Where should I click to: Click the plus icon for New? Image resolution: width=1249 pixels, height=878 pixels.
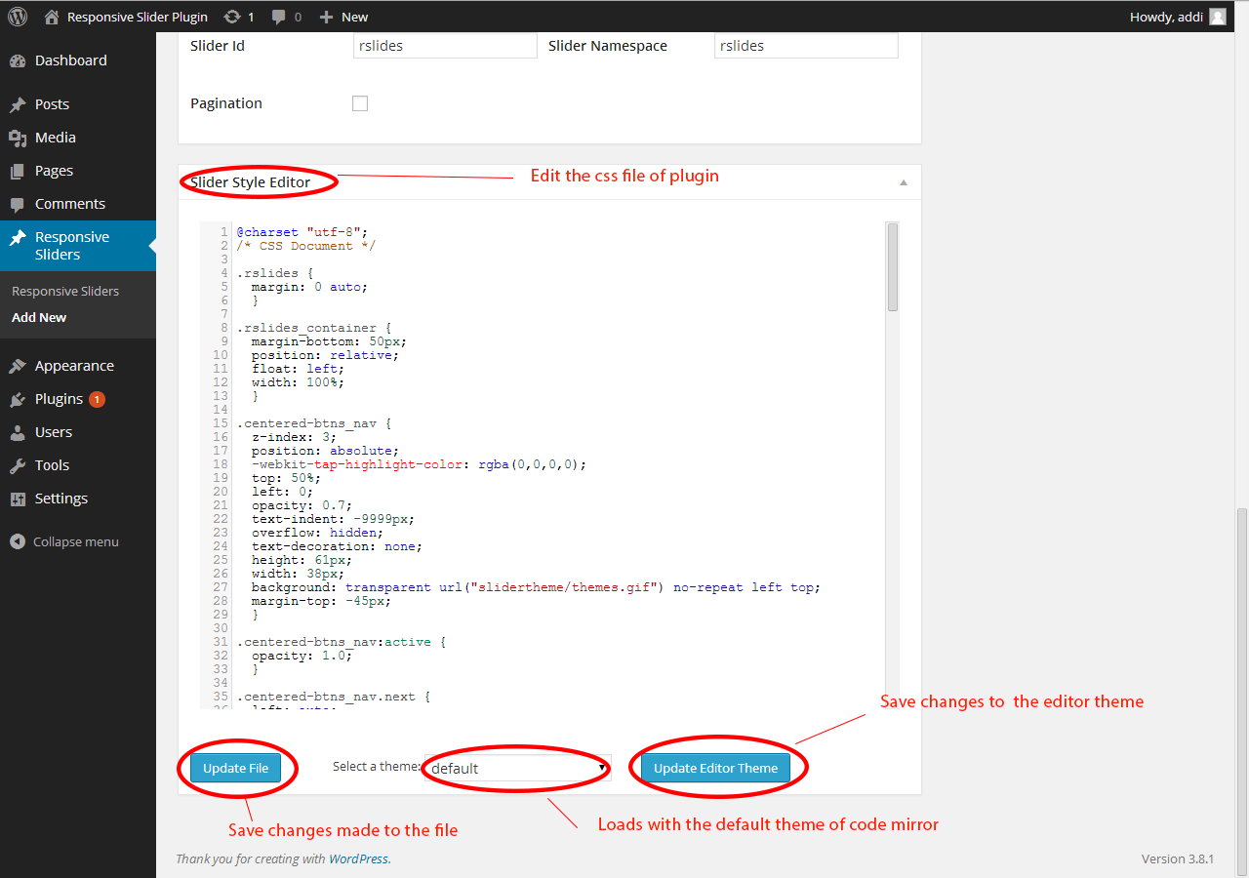click(x=327, y=17)
